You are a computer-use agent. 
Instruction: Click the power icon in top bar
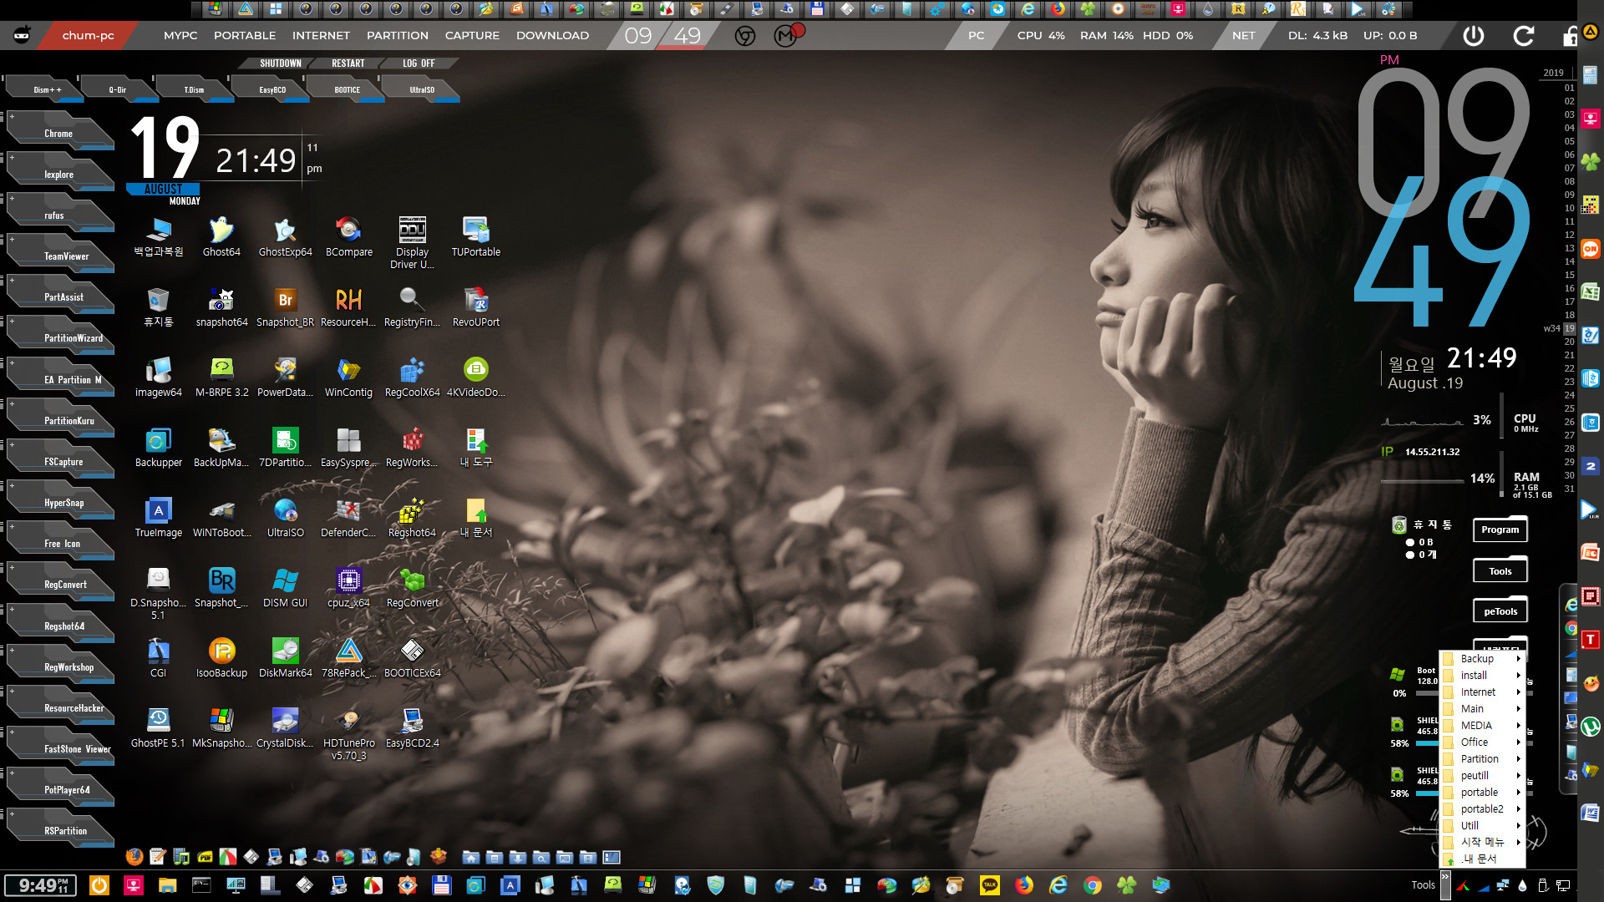(x=1474, y=36)
